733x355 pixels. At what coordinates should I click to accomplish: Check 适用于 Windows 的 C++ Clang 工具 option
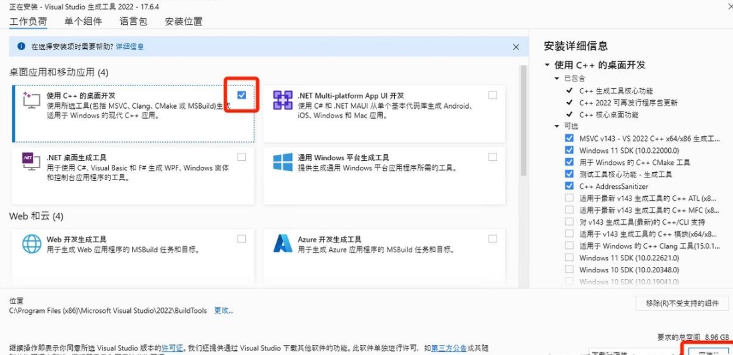click(x=569, y=246)
